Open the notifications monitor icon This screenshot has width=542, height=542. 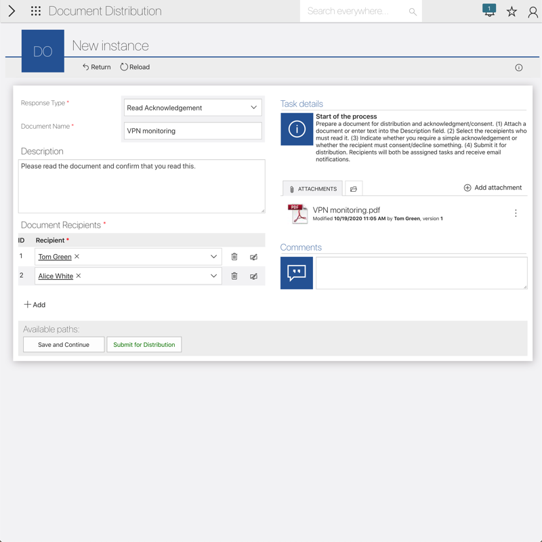[489, 11]
